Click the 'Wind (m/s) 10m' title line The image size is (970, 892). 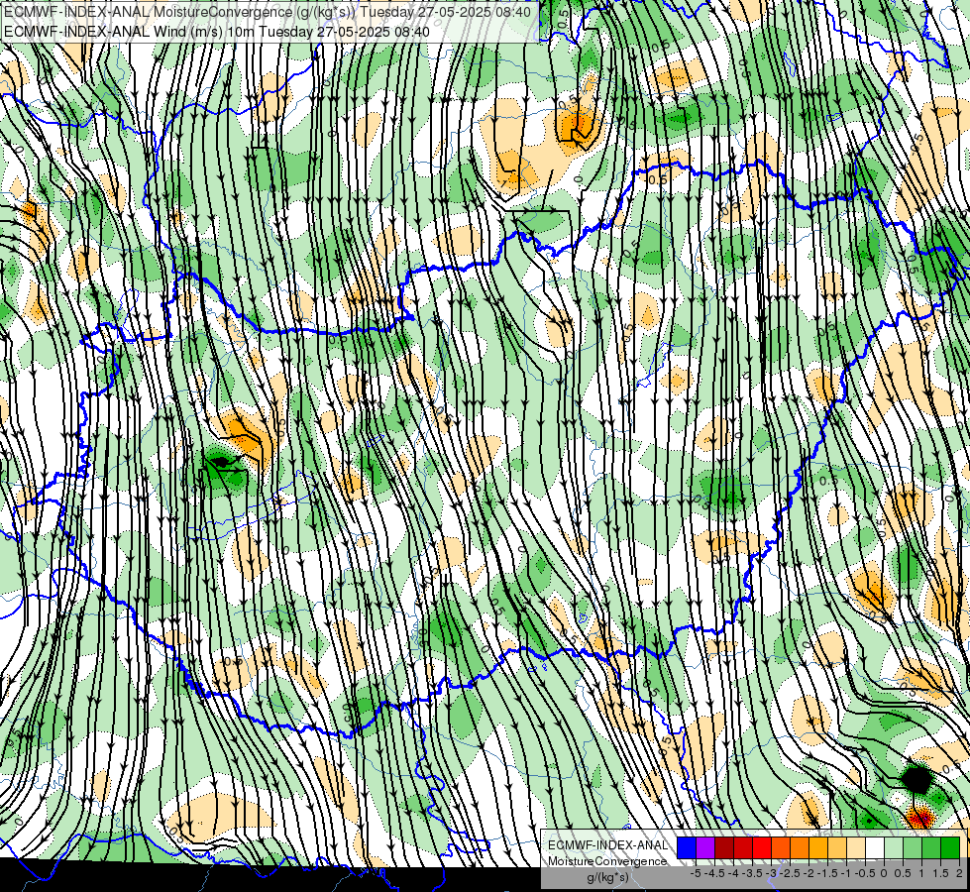217,31
